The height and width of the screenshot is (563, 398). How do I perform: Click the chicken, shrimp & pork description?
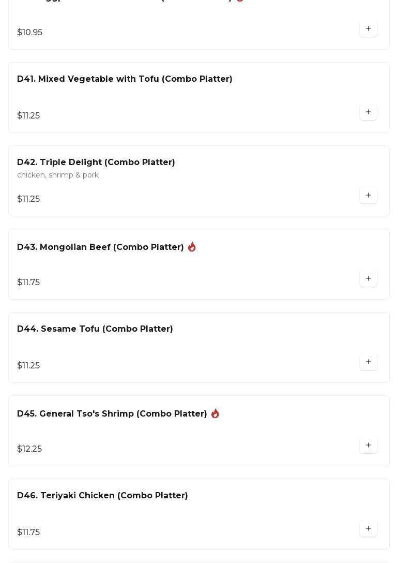click(x=58, y=175)
